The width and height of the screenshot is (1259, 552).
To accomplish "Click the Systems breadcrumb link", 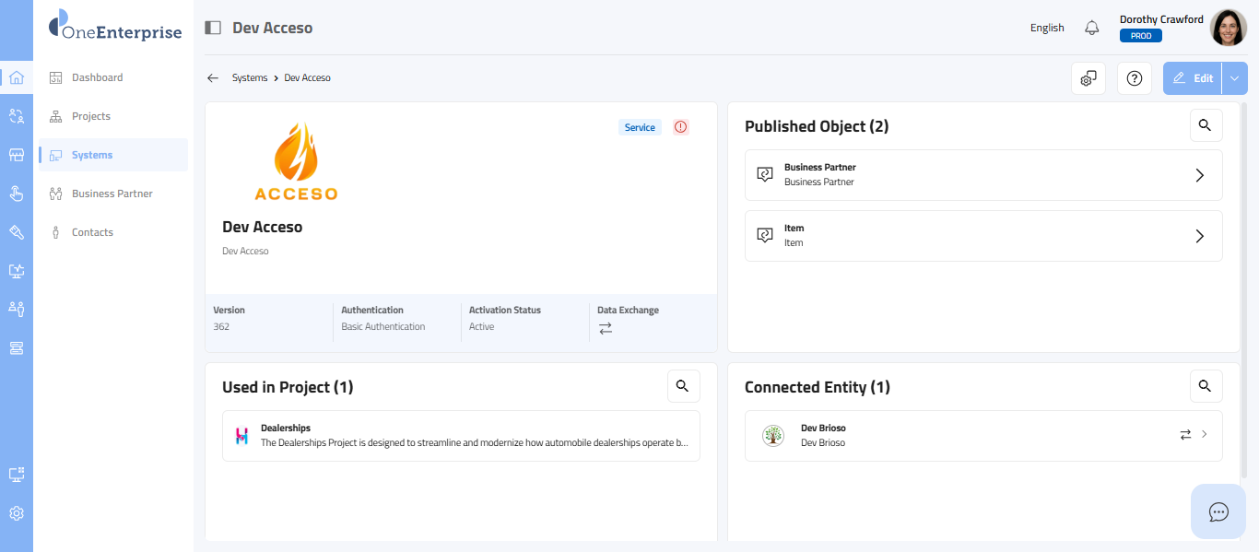I will [x=249, y=78].
